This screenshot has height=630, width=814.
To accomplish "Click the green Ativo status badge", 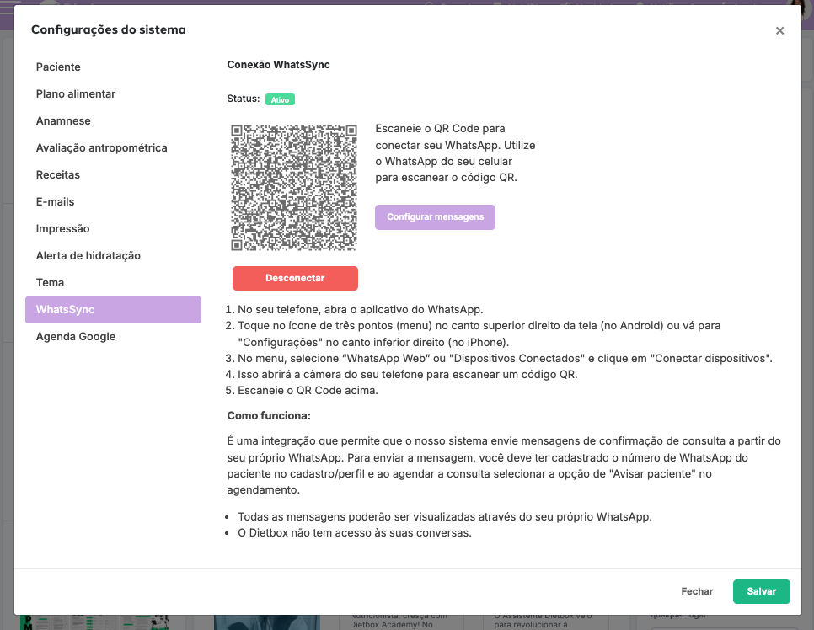I will click(280, 99).
